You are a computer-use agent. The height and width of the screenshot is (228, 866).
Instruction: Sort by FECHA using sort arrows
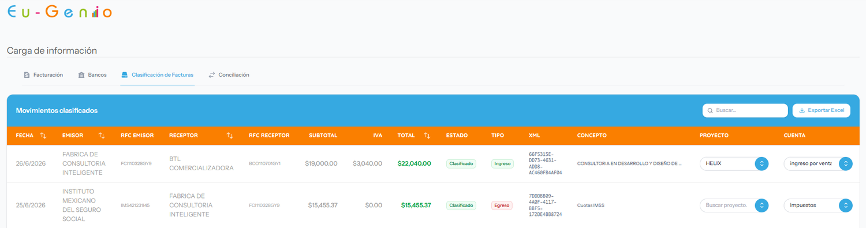click(x=43, y=136)
